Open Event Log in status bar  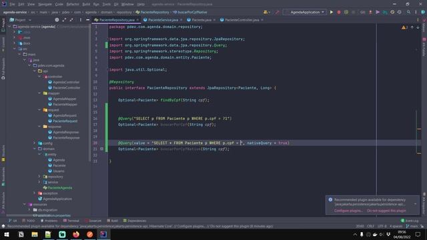pos(410,221)
